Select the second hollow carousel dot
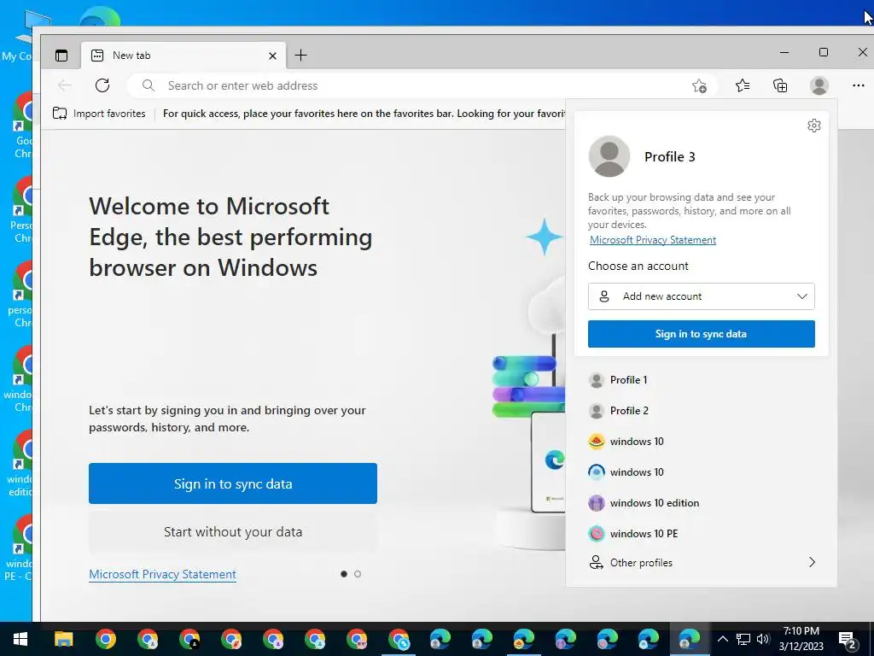Screen dimensions: 874x656 358,574
